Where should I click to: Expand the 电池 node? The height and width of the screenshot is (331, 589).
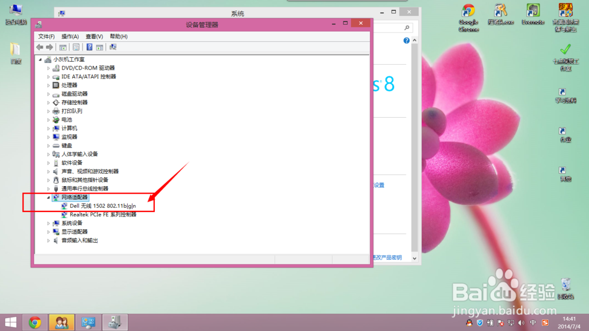point(48,120)
